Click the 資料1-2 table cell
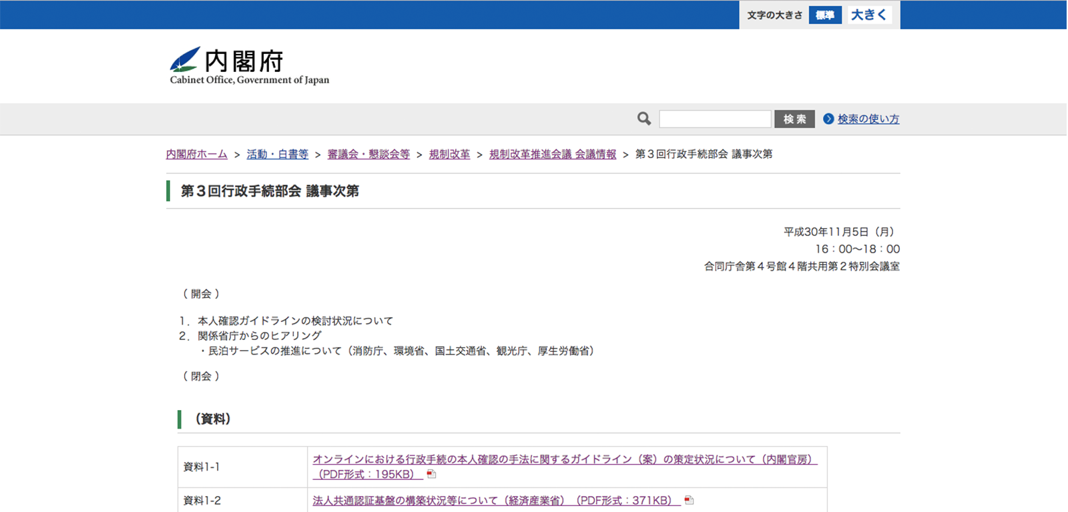This screenshot has width=1068, height=512. click(x=242, y=500)
